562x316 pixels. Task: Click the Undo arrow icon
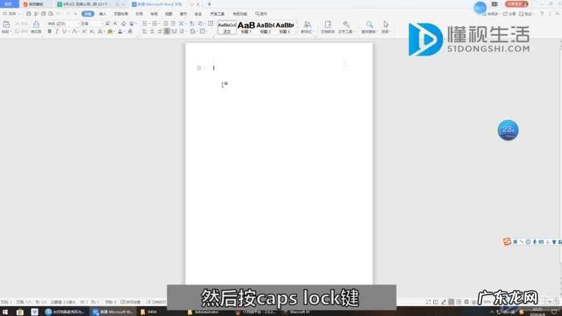point(59,14)
